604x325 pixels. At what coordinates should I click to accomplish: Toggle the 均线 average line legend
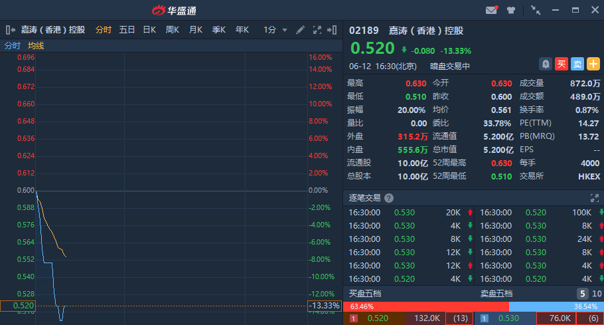click(36, 46)
